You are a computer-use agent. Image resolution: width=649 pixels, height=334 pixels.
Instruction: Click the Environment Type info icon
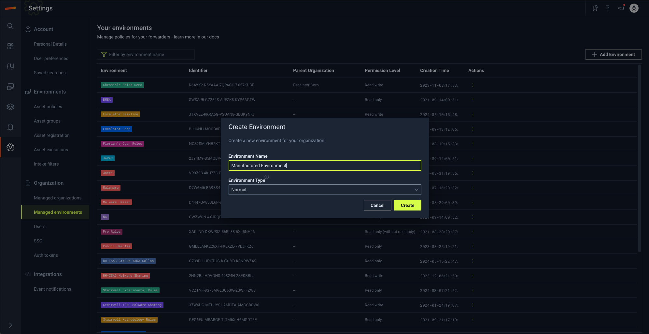(x=267, y=177)
